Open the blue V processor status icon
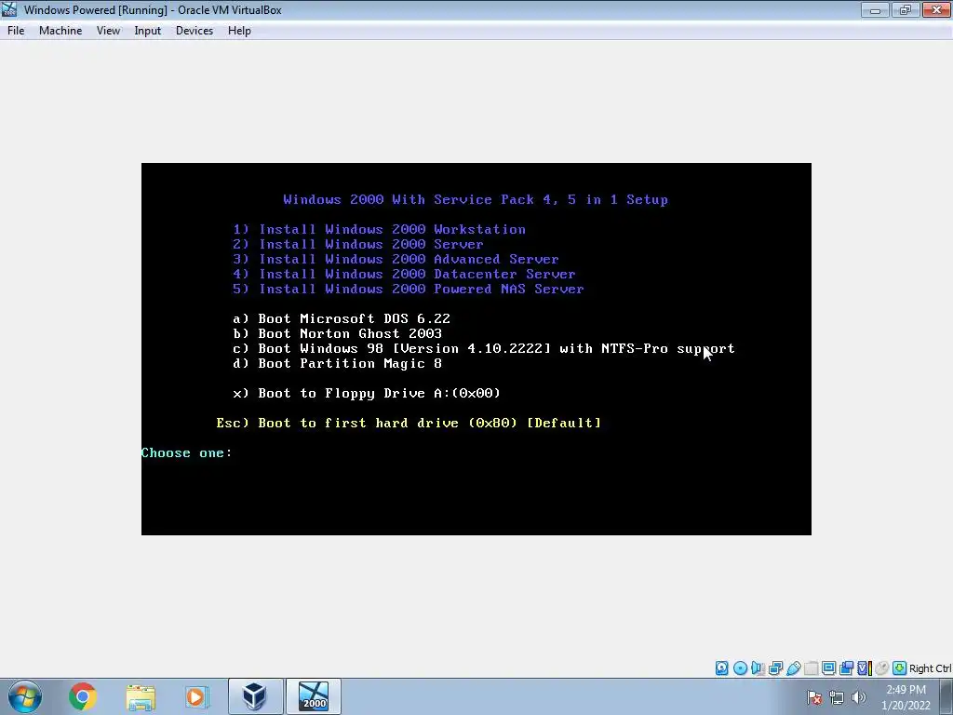 coord(865,668)
